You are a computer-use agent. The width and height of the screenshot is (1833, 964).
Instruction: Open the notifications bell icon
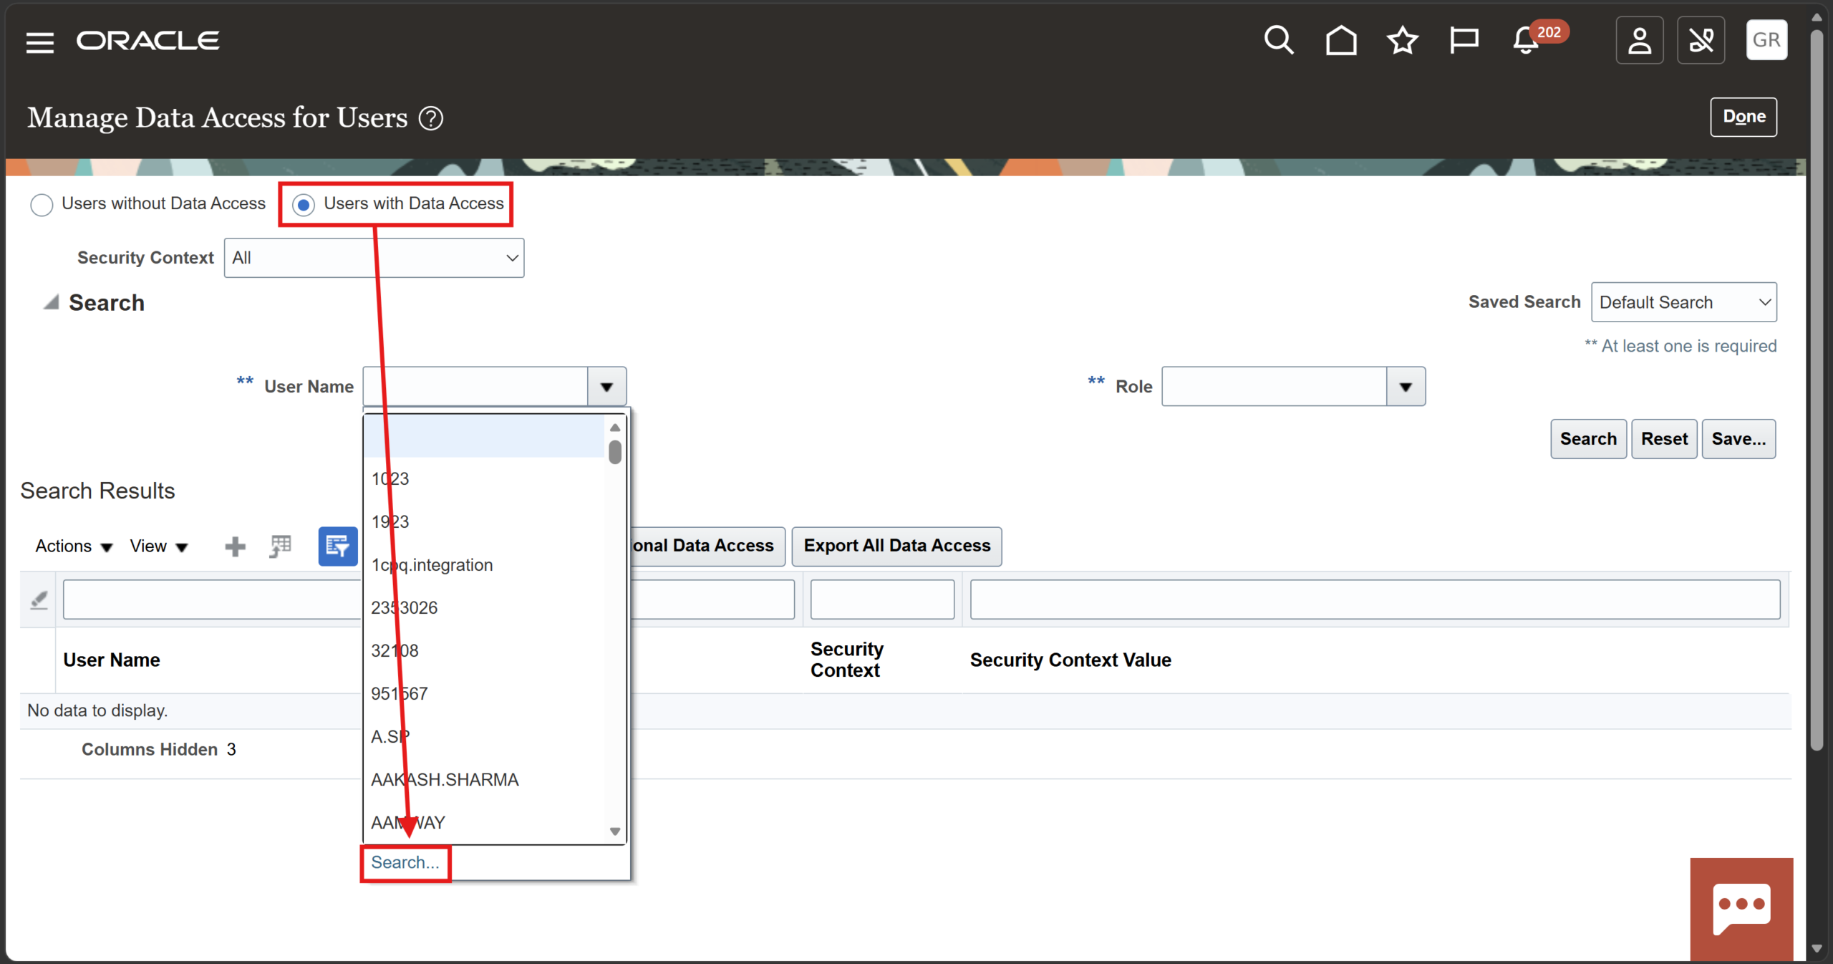pos(1526,40)
